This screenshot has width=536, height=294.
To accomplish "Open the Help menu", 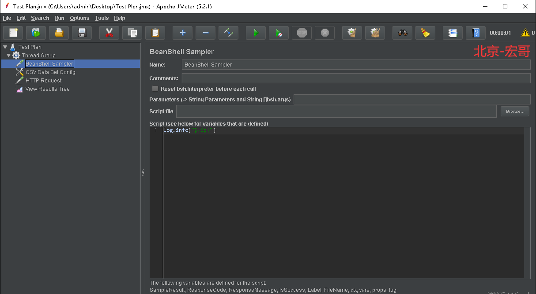I will [119, 18].
